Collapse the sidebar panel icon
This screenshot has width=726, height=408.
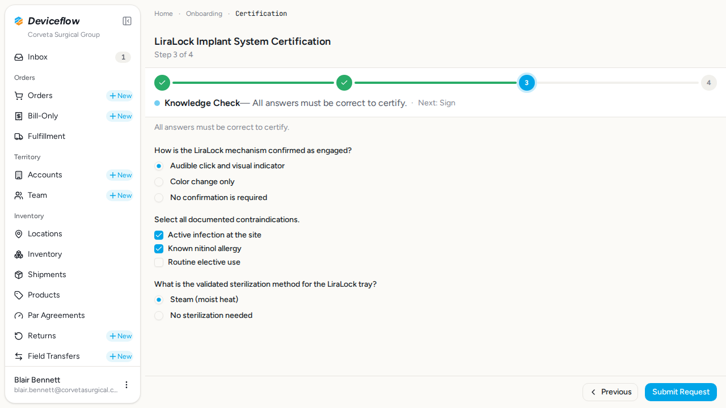click(127, 21)
